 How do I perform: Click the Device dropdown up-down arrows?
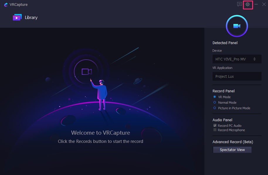(x=255, y=59)
